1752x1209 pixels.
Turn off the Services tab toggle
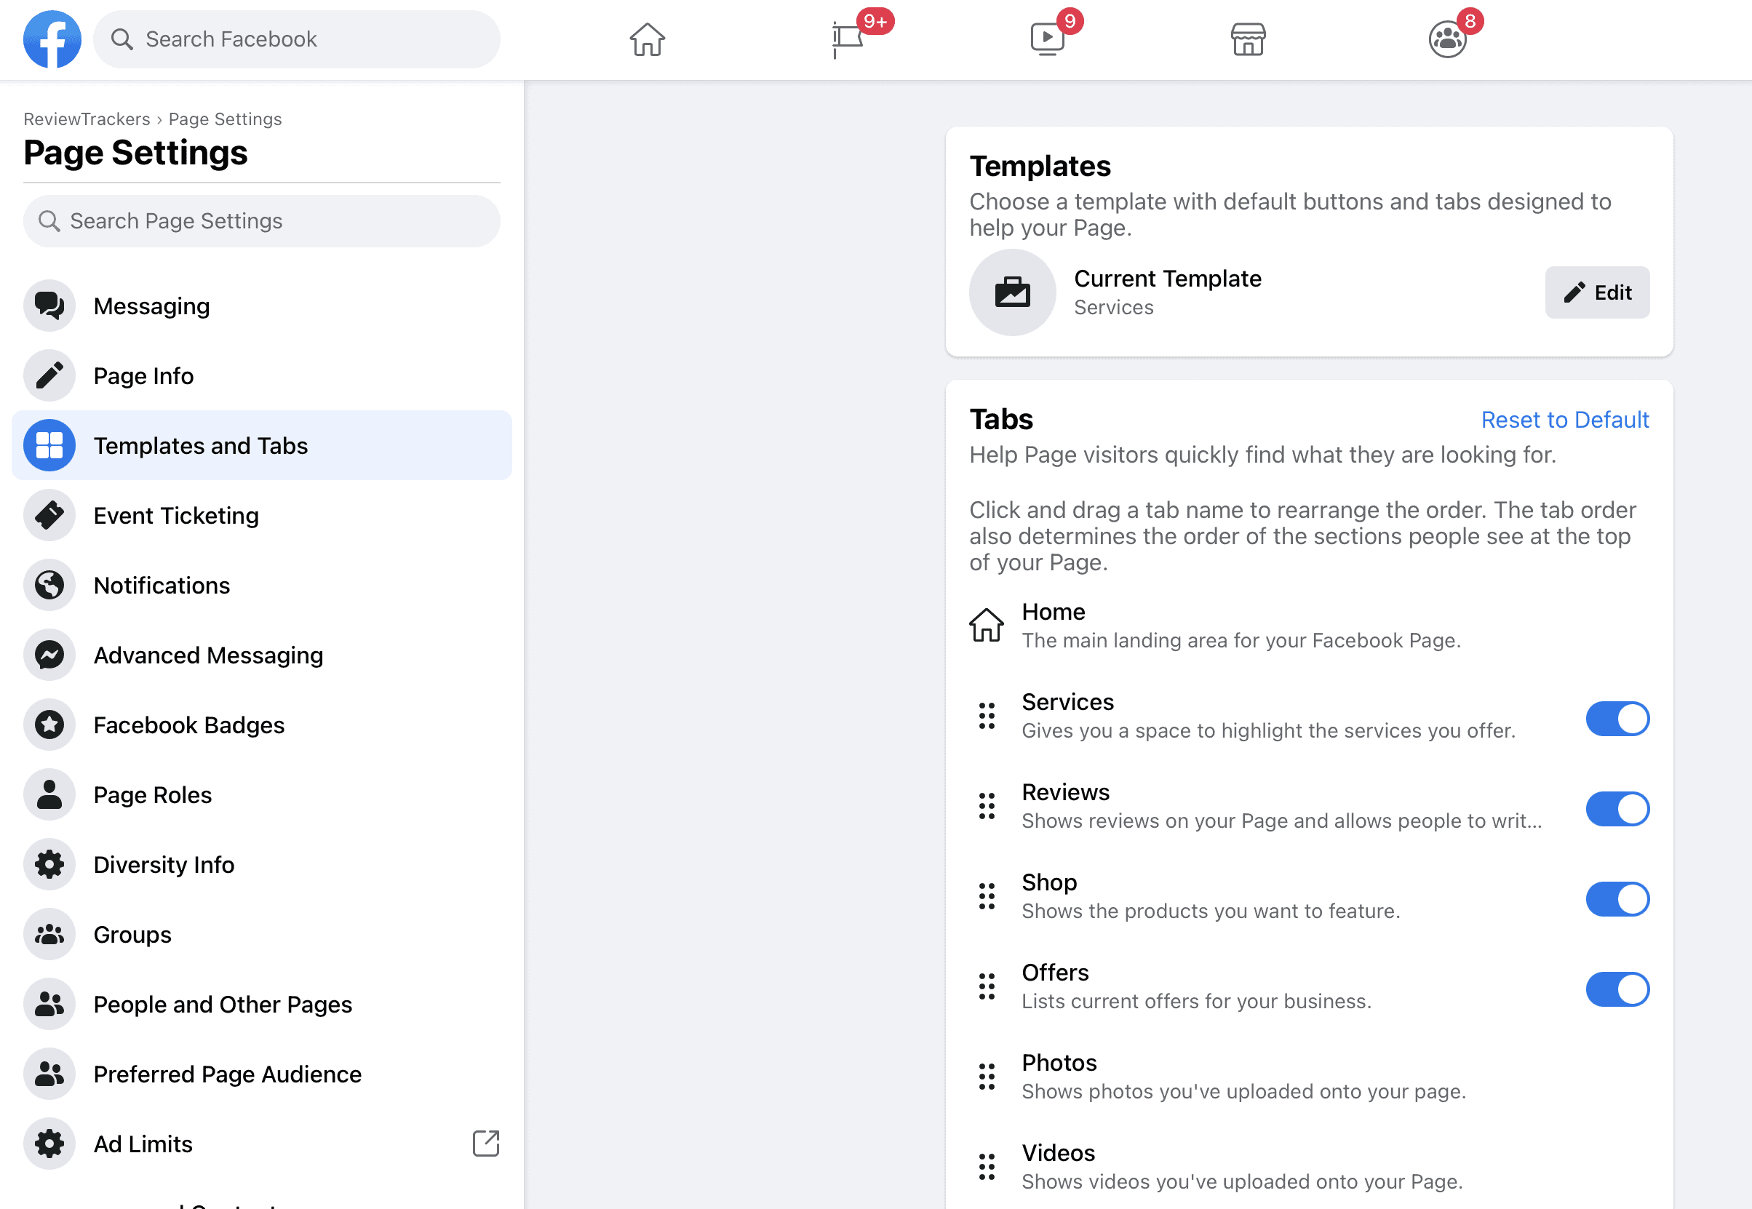pos(1617,718)
